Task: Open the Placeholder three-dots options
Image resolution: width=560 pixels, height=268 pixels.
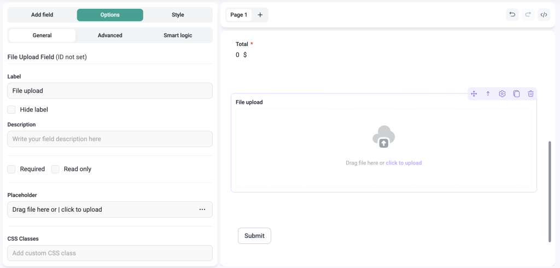Action: [x=202, y=209]
